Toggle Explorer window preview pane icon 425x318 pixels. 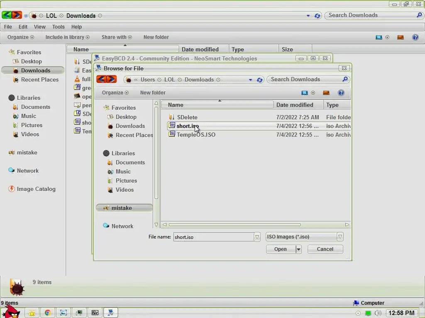point(401,37)
